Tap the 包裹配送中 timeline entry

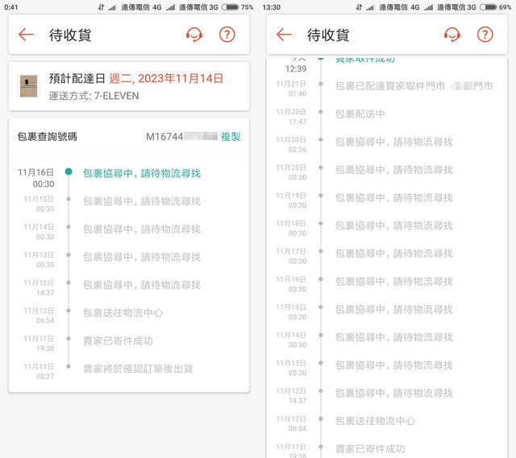360,113
